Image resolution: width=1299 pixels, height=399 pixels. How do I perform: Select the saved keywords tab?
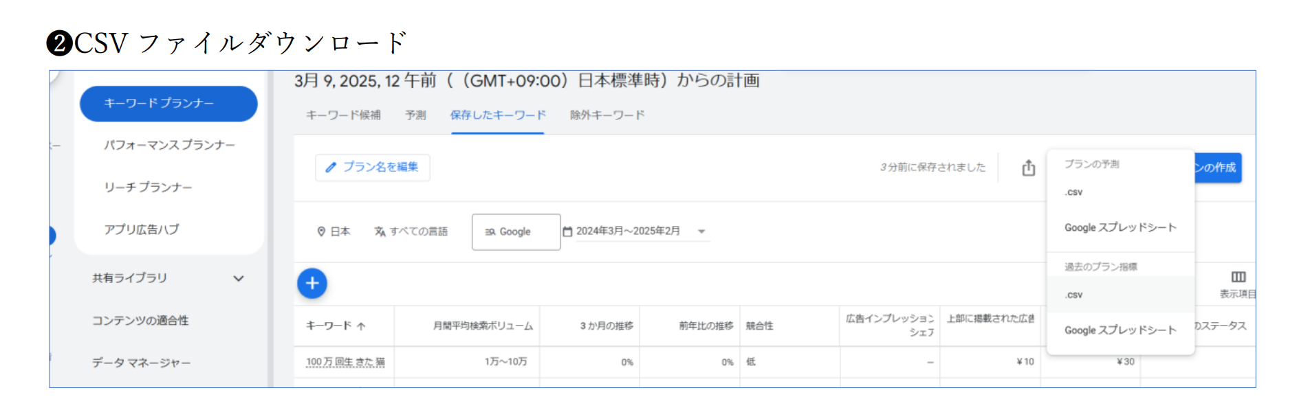[x=498, y=115]
